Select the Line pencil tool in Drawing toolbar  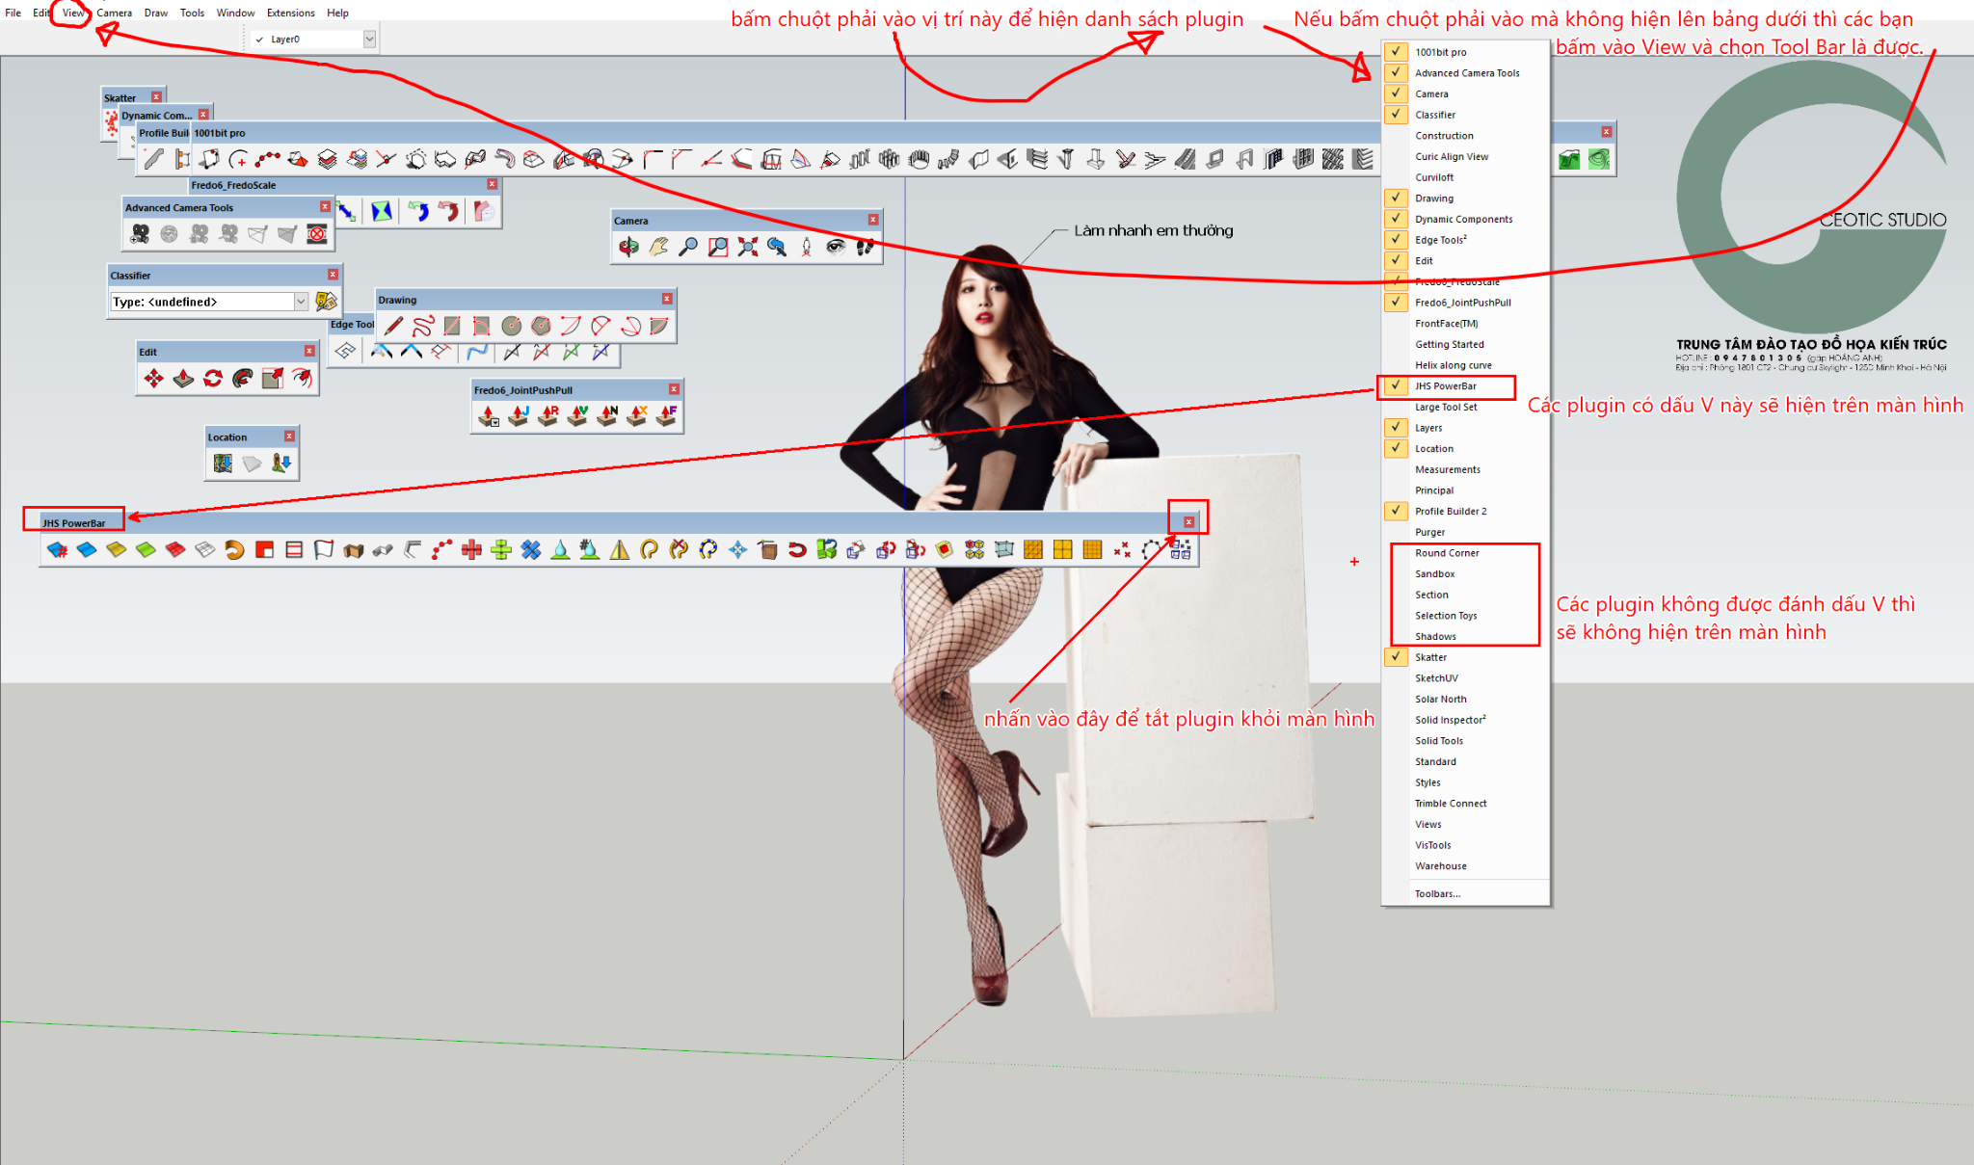pyautogui.click(x=393, y=326)
